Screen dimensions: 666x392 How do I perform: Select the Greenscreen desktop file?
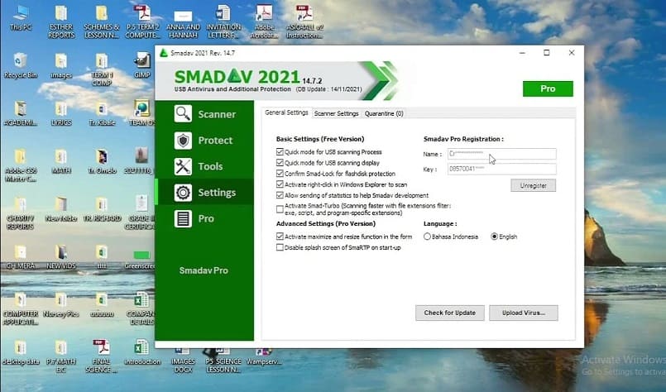point(141,258)
